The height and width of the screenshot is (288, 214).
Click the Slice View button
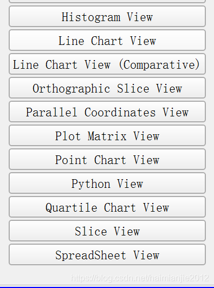tap(107, 231)
